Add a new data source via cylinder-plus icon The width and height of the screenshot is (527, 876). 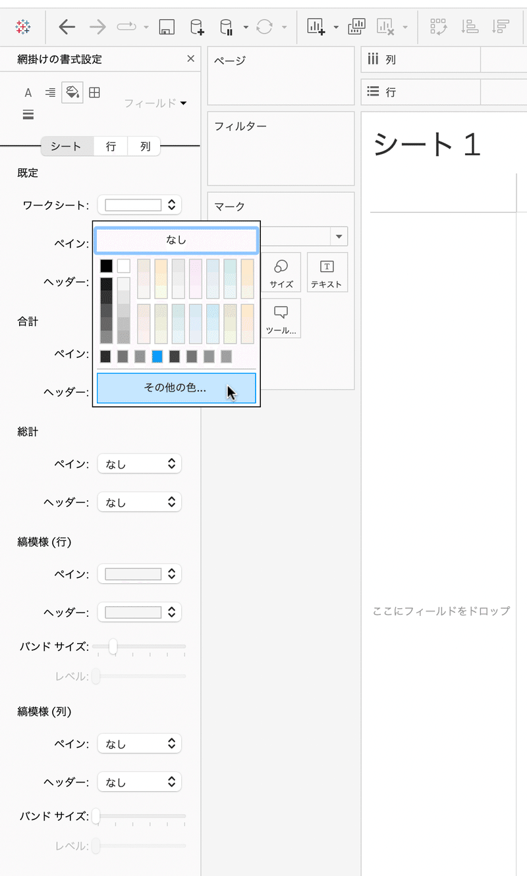click(197, 26)
